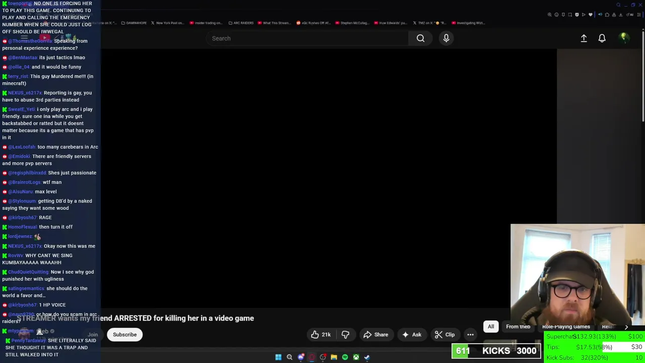Open the YouTube upload/create icon
The image size is (645, 363).
point(584,38)
